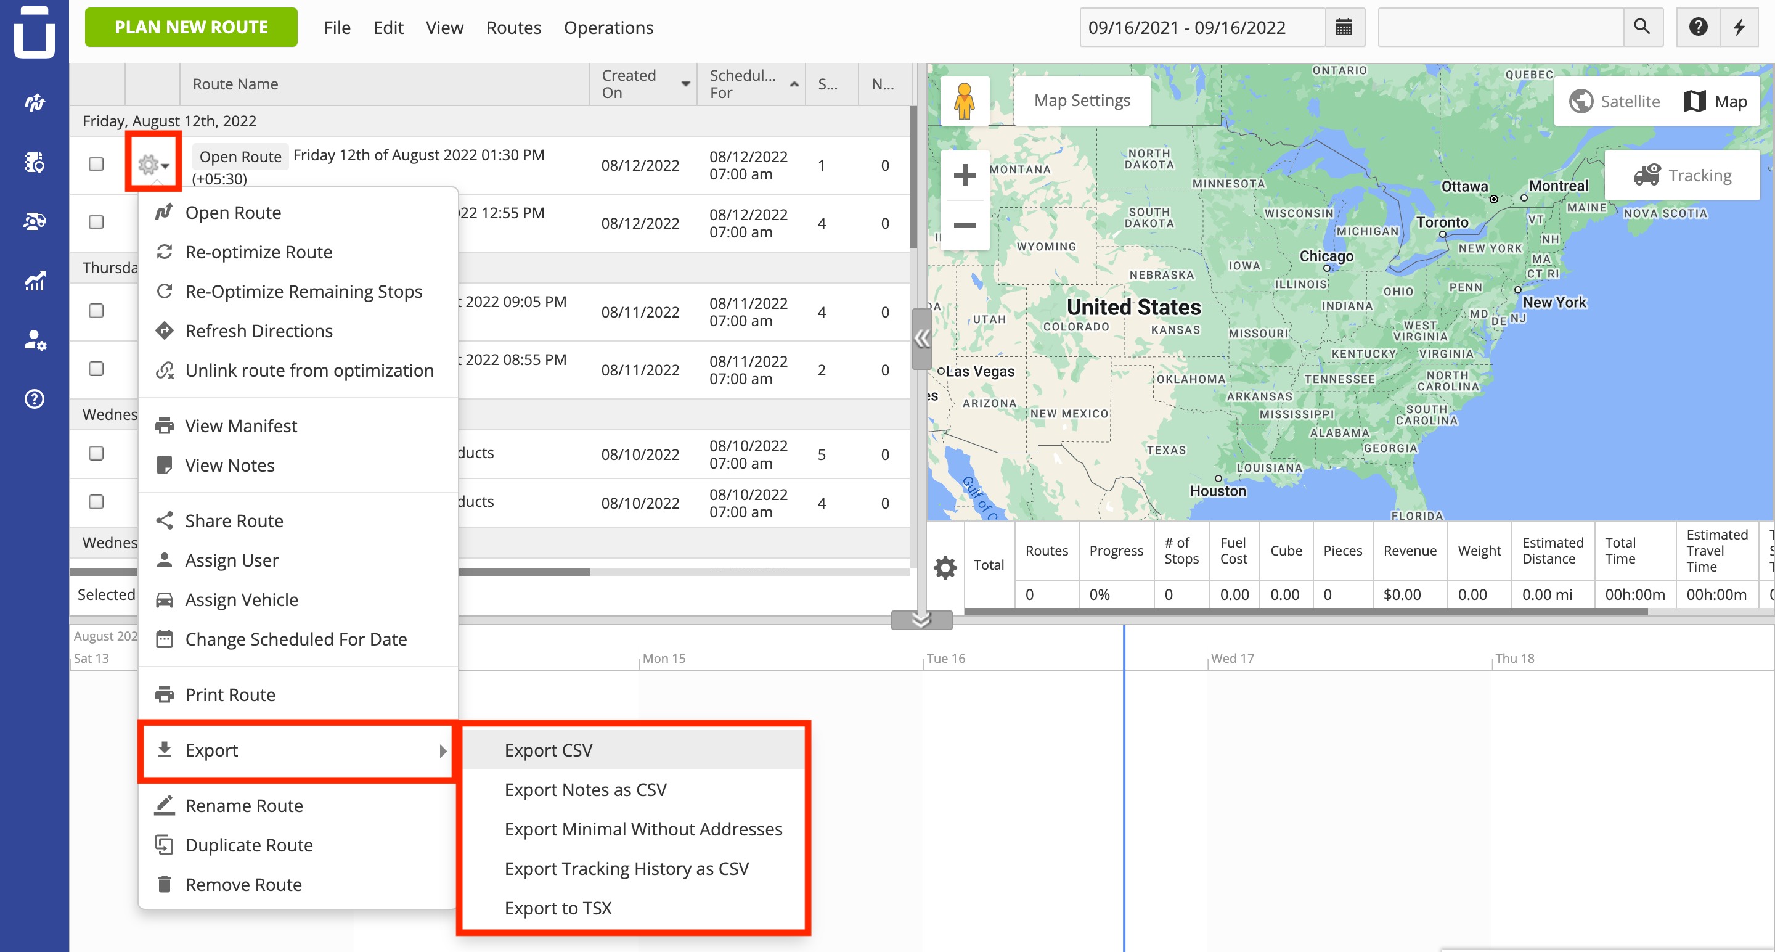1775x952 pixels.
Task: Click the lightning bolt quick actions icon
Action: coord(1739,28)
